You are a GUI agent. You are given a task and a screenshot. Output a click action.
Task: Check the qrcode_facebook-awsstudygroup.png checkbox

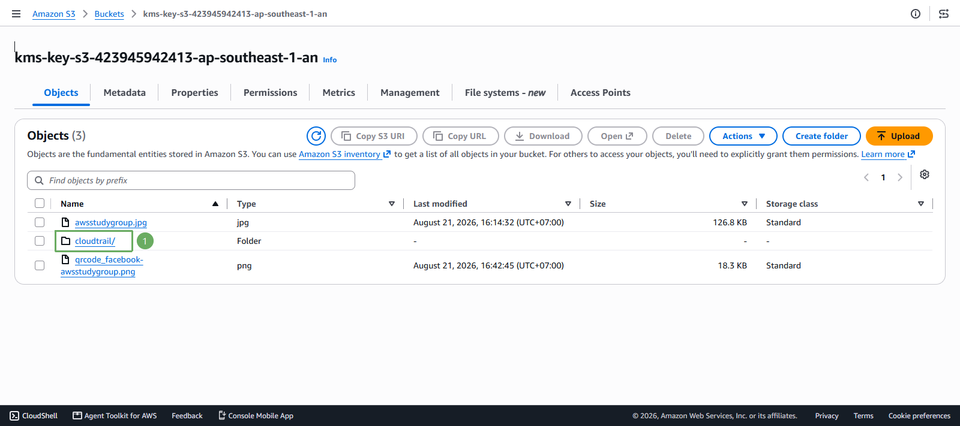[x=40, y=265]
